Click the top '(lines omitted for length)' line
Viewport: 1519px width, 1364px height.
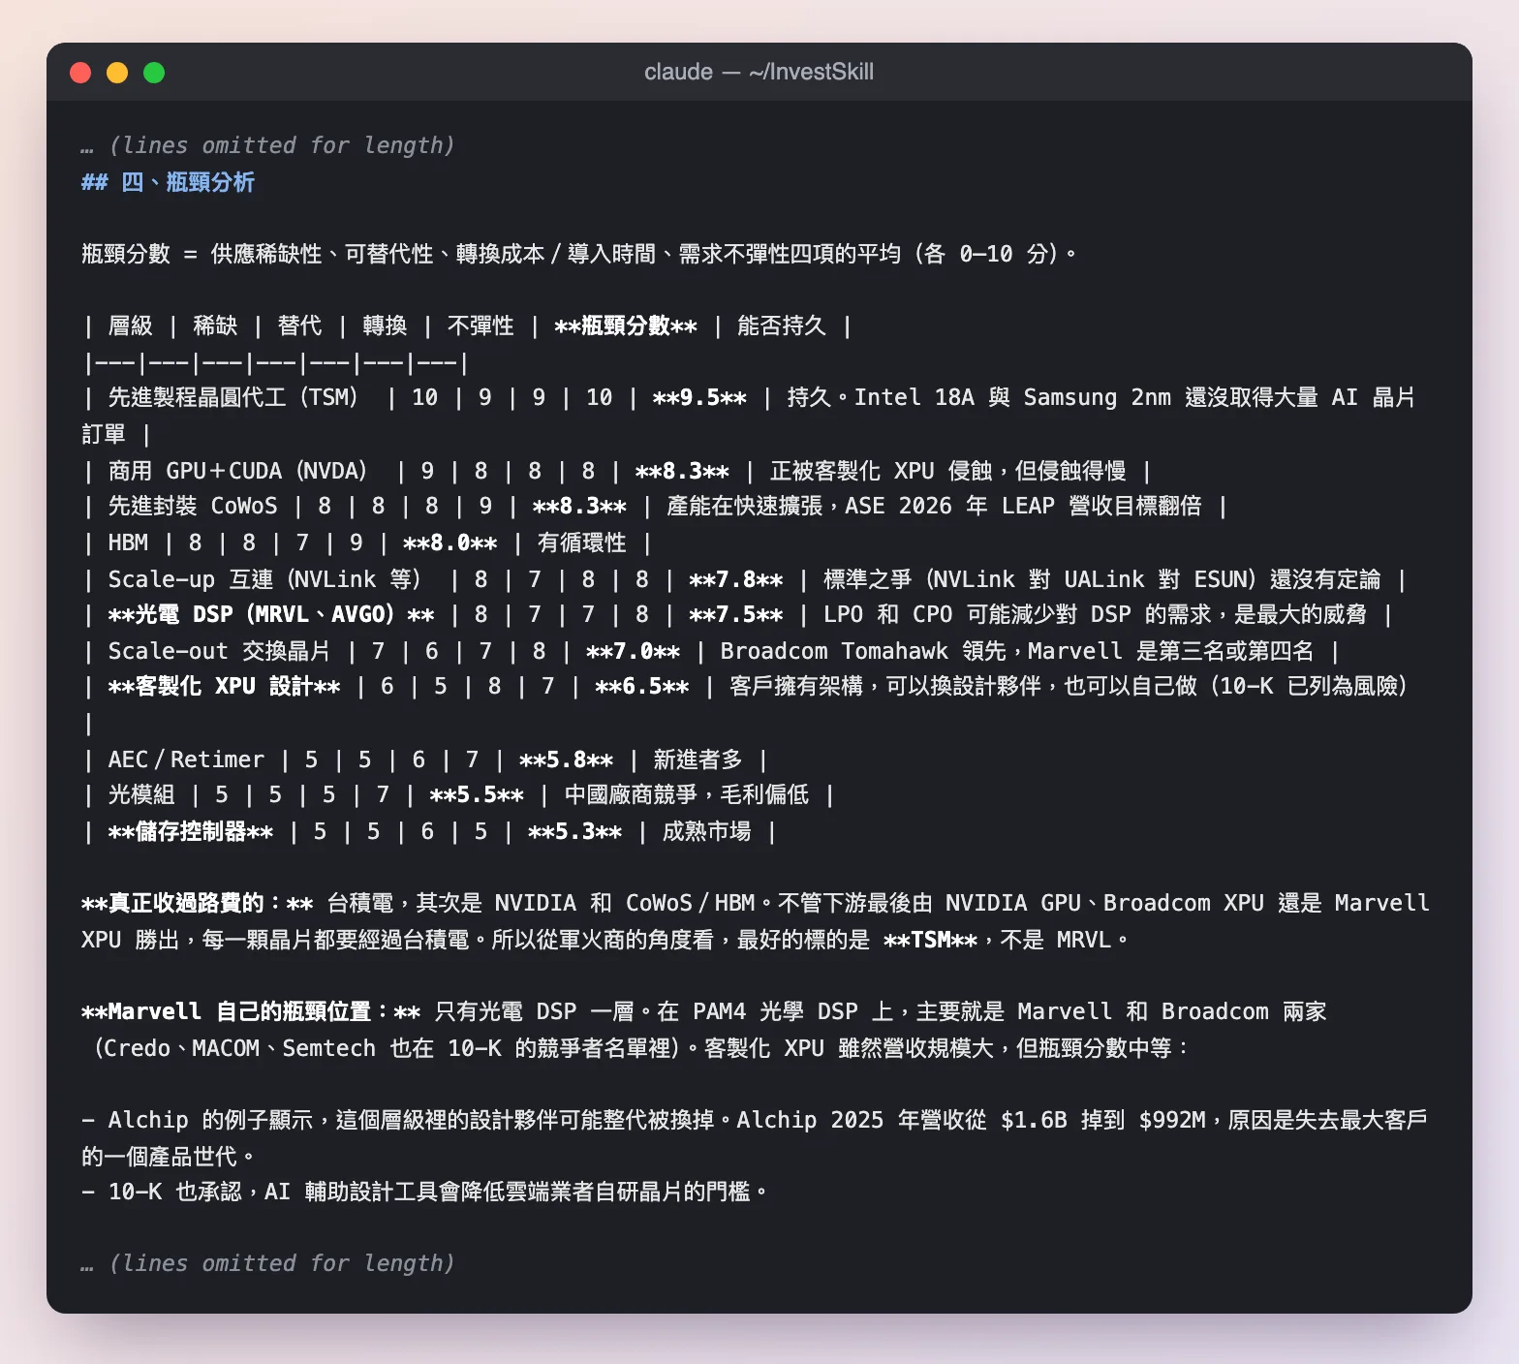pos(268,145)
